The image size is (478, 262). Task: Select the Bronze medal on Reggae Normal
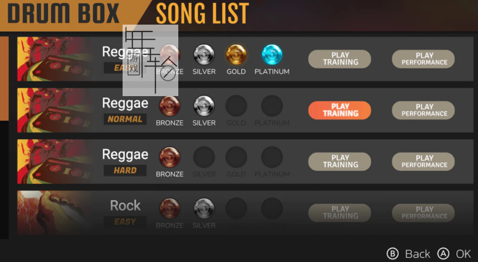click(169, 106)
